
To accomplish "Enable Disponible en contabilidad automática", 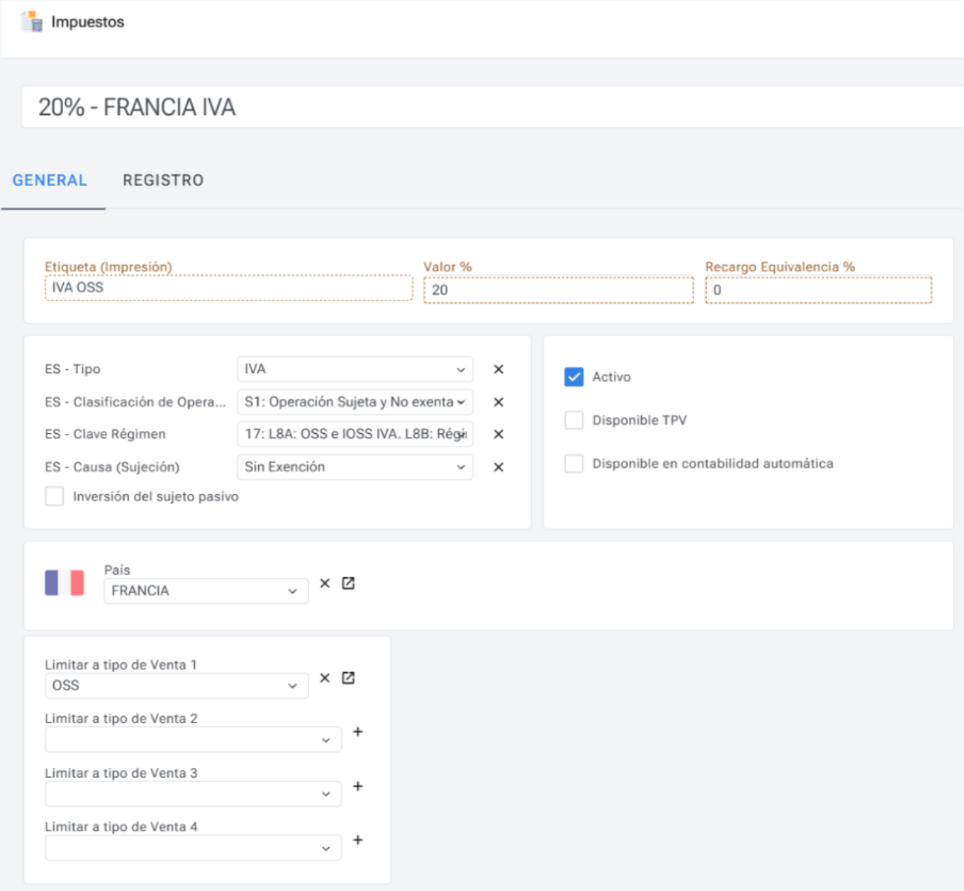I will point(574,464).
